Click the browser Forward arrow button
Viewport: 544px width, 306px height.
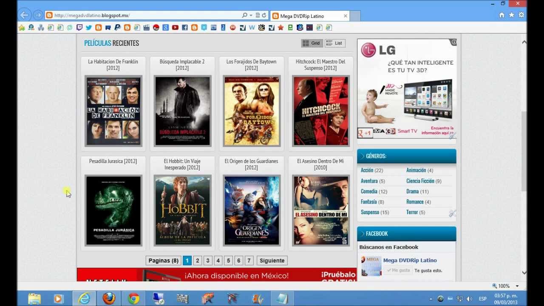[x=38, y=15]
